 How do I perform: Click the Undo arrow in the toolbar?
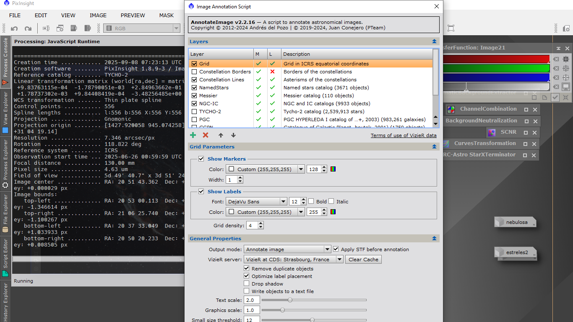[x=14, y=29]
